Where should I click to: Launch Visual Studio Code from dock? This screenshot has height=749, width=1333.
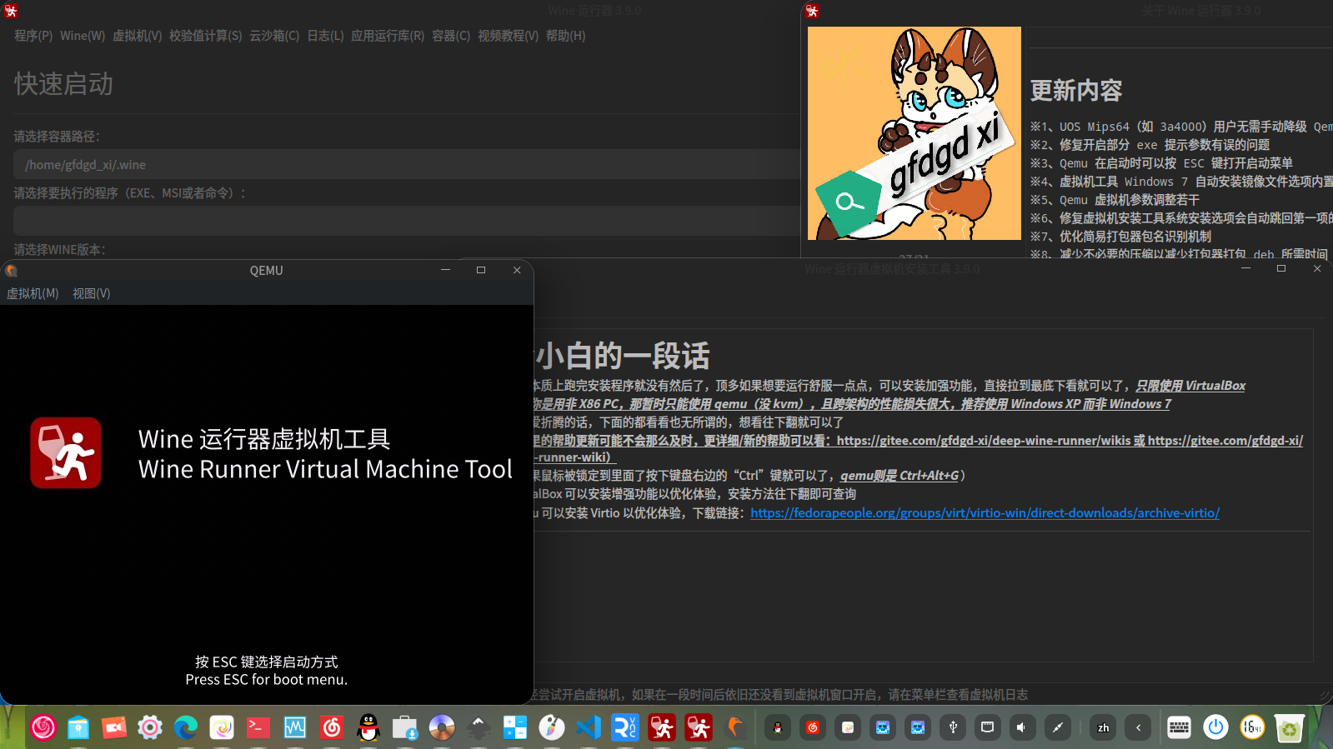589,727
